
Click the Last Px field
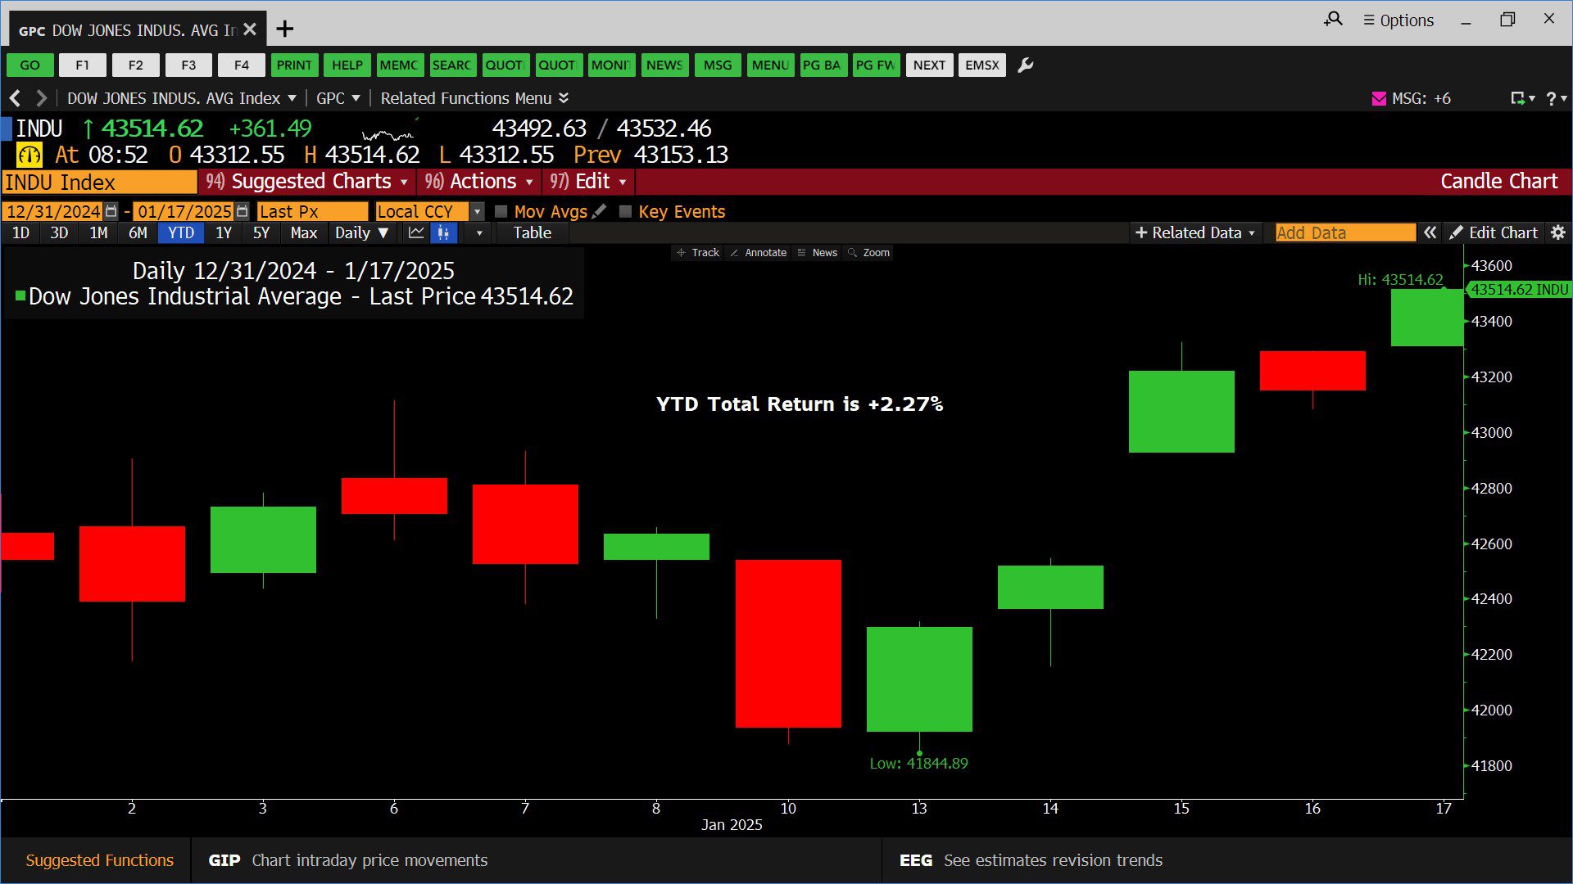[312, 211]
